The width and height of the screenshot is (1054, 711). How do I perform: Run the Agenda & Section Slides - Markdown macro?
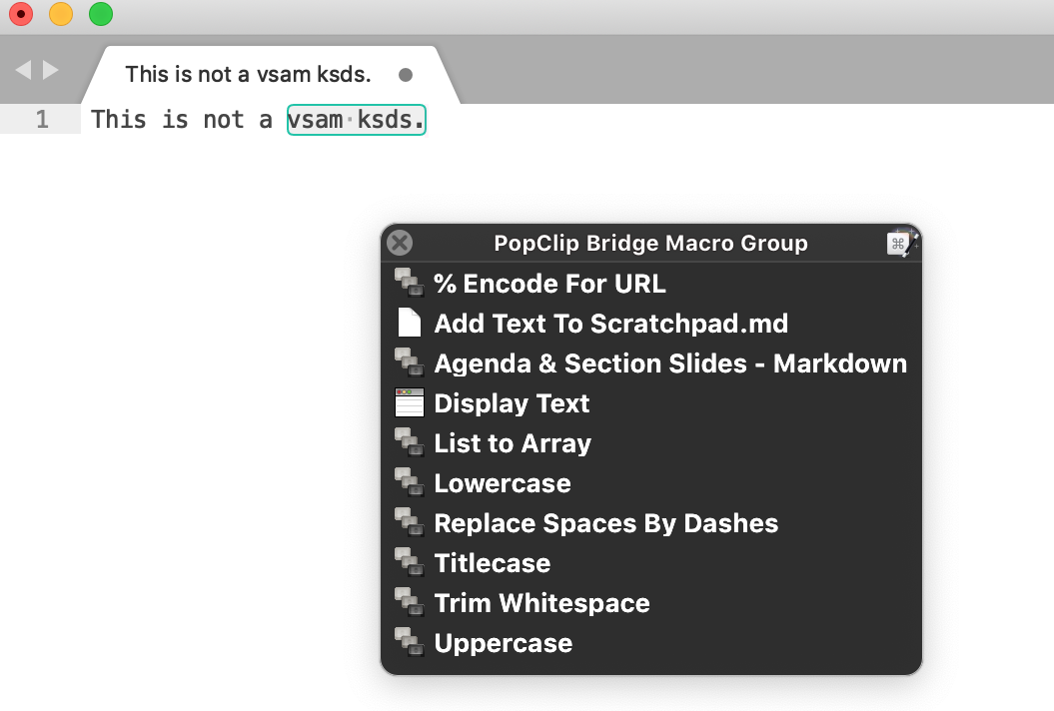(669, 363)
